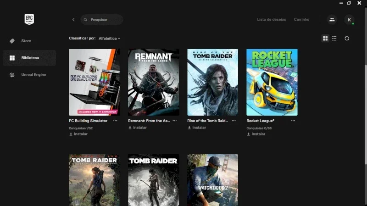Click Conquistas 0/88 text

tap(259, 128)
